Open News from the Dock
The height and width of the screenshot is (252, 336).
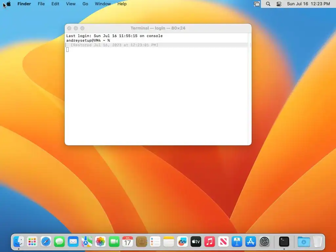(223, 242)
